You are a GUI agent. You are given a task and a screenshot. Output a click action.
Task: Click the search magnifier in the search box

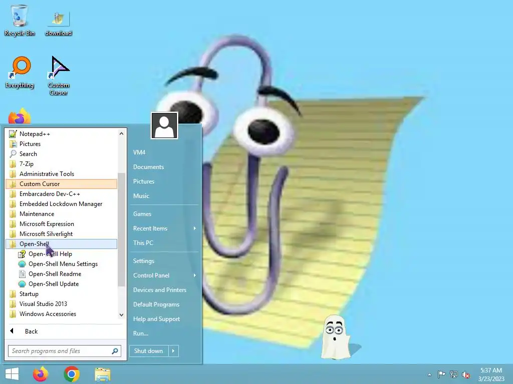click(115, 351)
